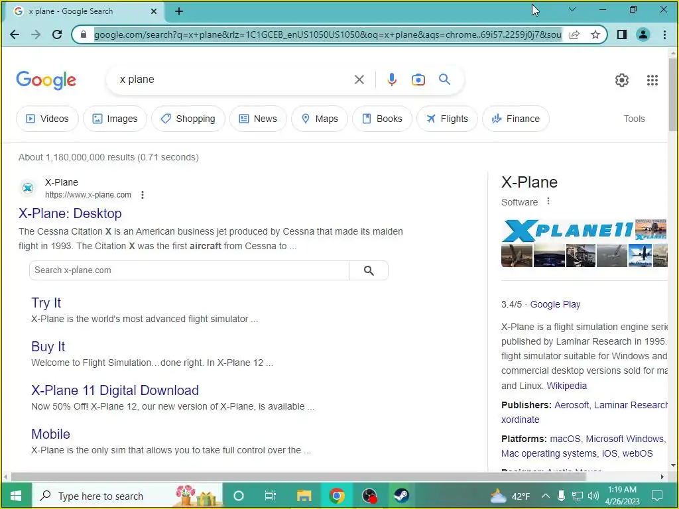Image resolution: width=679 pixels, height=509 pixels.
Task: Open the Try It sitelink
Action: coord(46,303)
